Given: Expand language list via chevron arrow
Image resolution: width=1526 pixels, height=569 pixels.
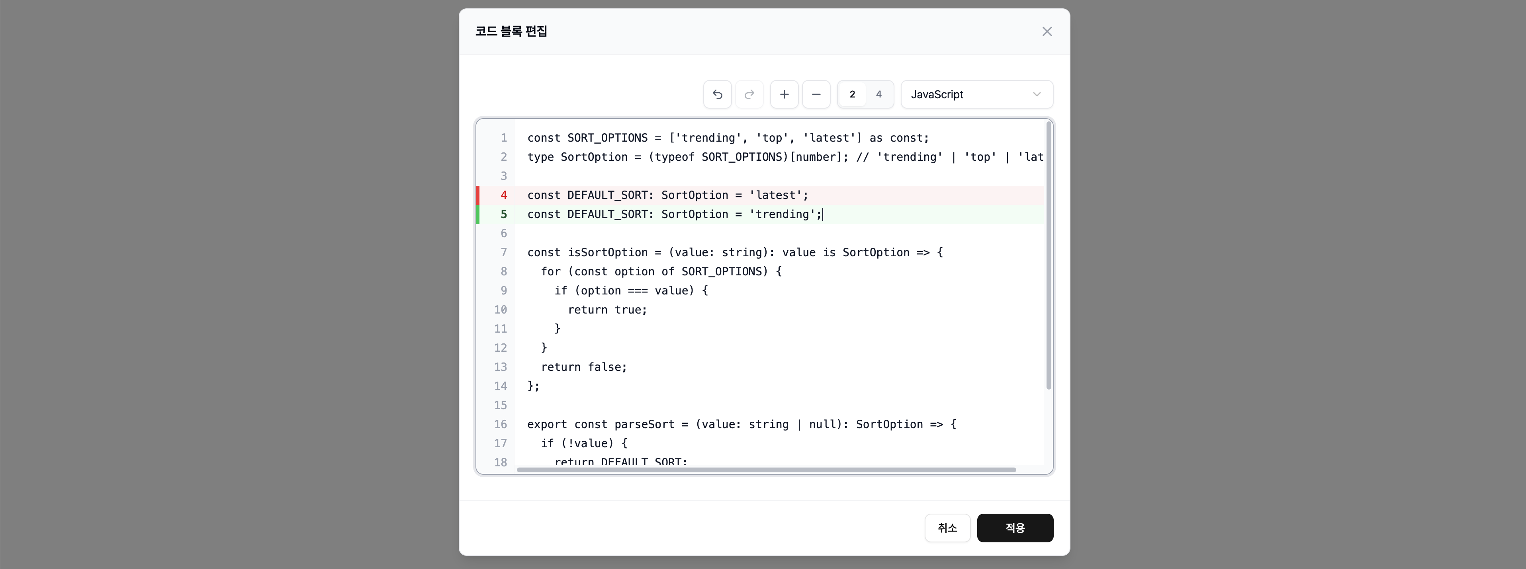Looking at the screenshot, I should [1037, 94].
